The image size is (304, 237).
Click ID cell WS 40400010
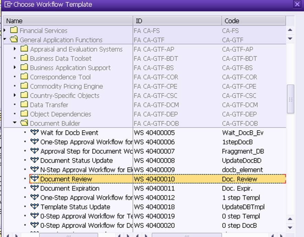click(x=154, y=179)
